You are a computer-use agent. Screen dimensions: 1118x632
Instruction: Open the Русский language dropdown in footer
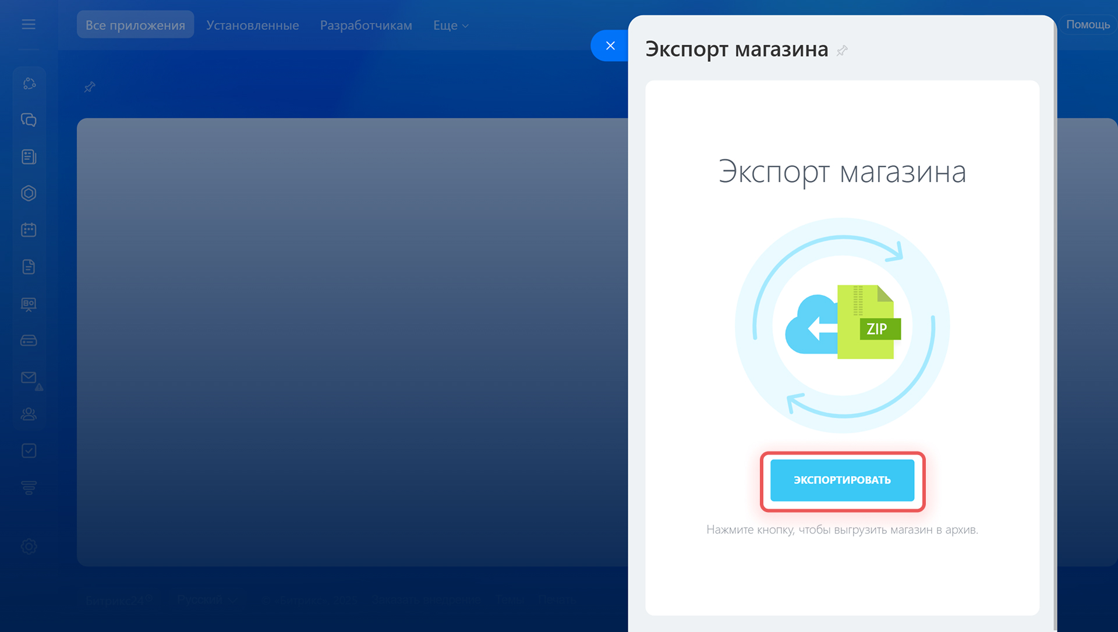(207, 599)
